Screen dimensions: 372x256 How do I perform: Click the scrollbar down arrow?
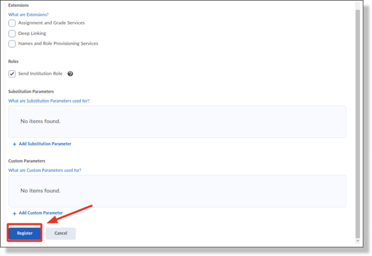[358, 241]
